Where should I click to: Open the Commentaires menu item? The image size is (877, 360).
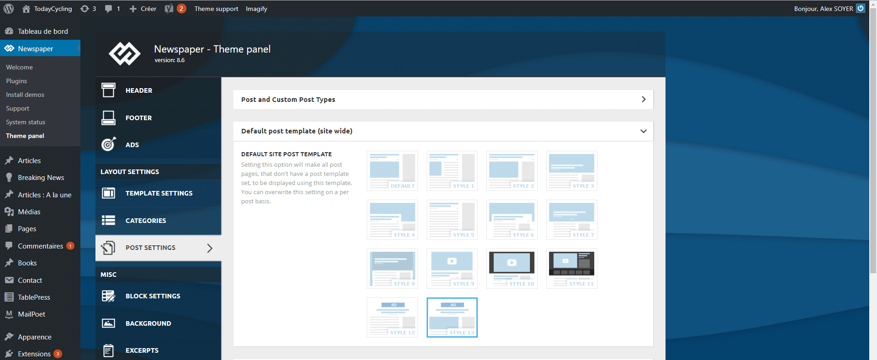(x=40, y=246)
